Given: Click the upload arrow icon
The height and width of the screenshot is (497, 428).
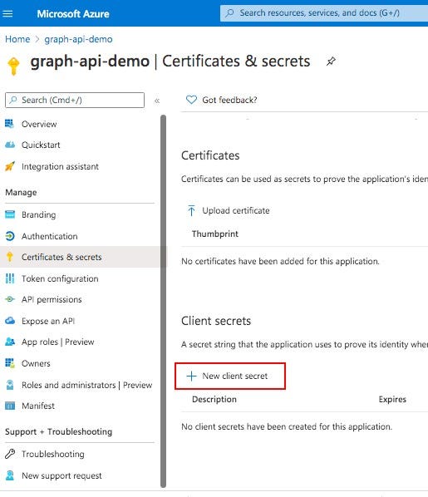Looking at the screenshot, I should click(x=191, y=210).
